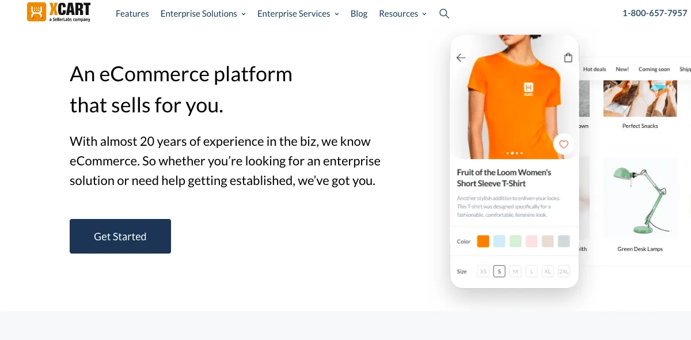Choose the beige color swatch
The height and width of the screenshot is (340, 691).
click(548, 241)
